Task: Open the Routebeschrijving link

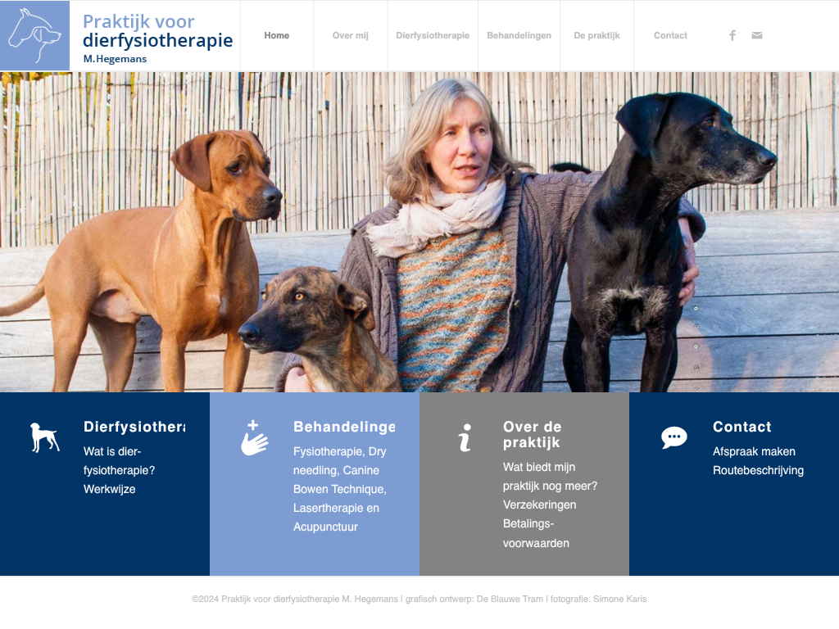Action: coord(758,470)
